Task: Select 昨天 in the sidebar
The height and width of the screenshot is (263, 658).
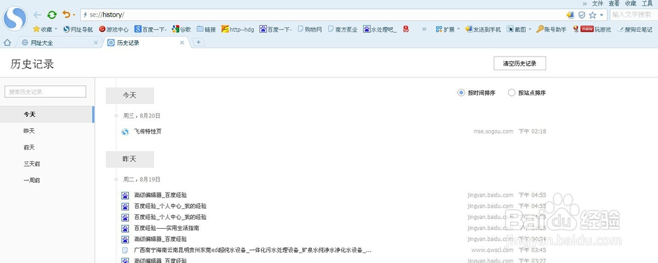Action: tap(47, 131)
